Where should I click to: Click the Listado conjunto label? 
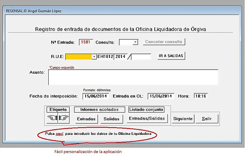point(146,110)
